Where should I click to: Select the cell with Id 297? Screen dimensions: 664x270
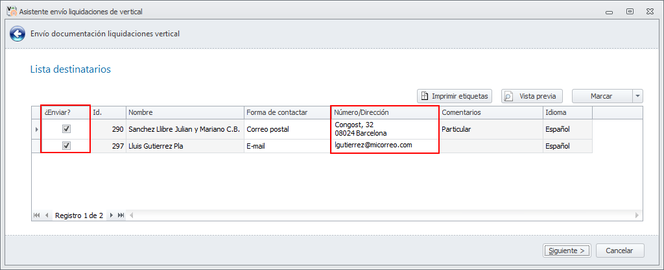coord(108,146)
